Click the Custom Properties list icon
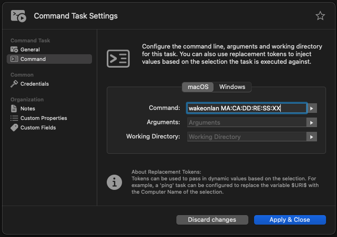337x237 pixels. (x=14, y=118)
